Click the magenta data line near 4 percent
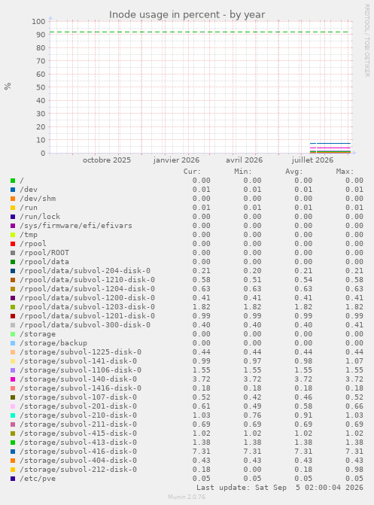Screen dimensions: 374x505 tap(330, 148)
